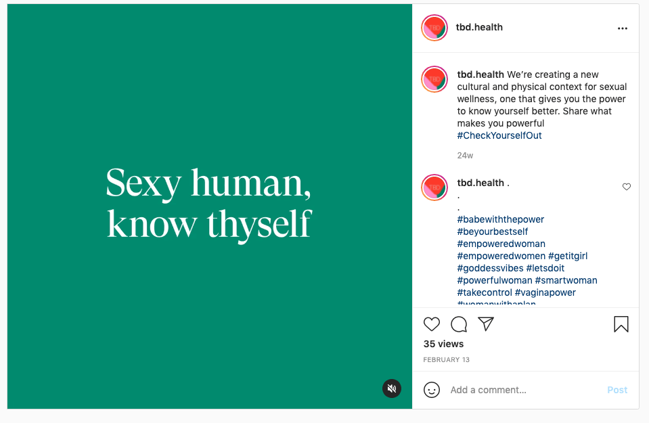
Task: Open comments via the speech bubble icon
Action: click(459, 324)
